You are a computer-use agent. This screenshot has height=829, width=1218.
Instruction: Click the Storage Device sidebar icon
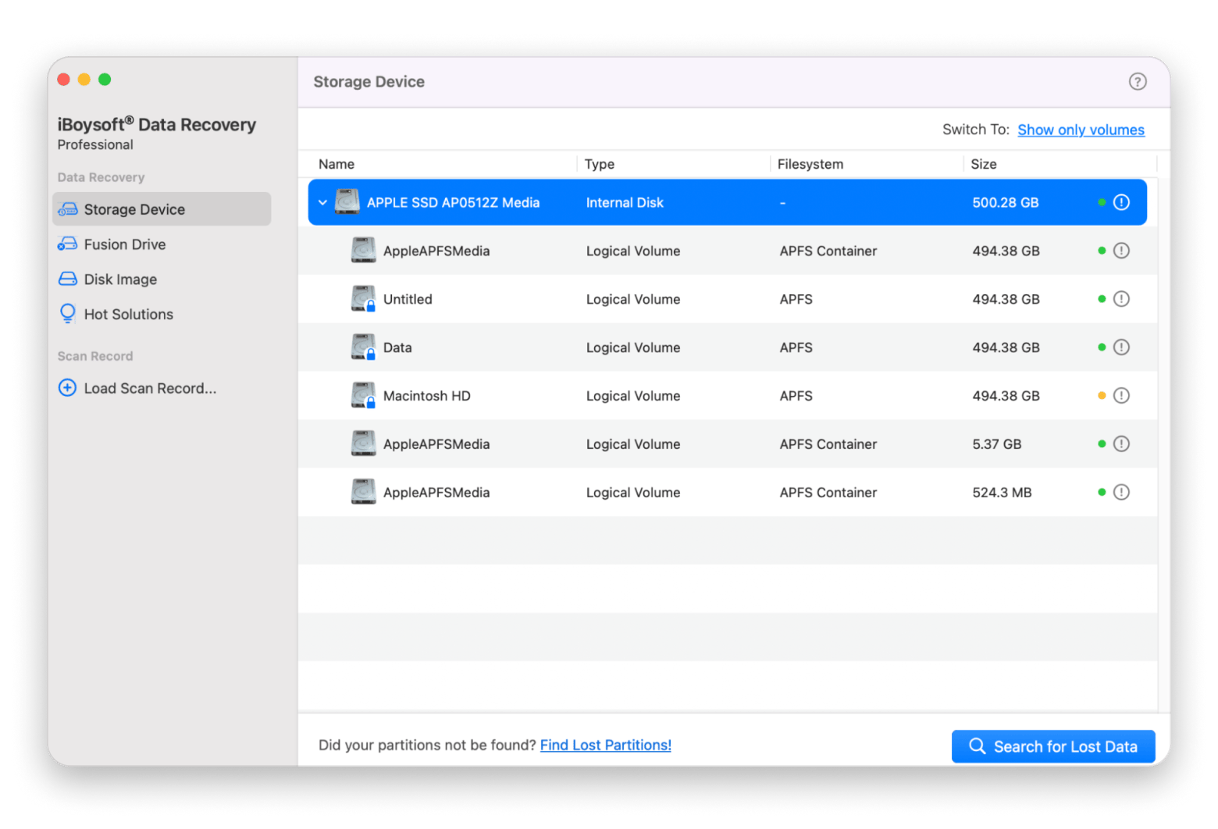pos(68,209)
